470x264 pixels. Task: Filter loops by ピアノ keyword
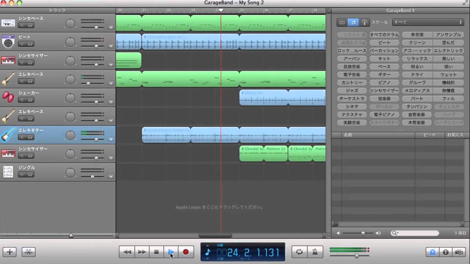tap(384, 82)
